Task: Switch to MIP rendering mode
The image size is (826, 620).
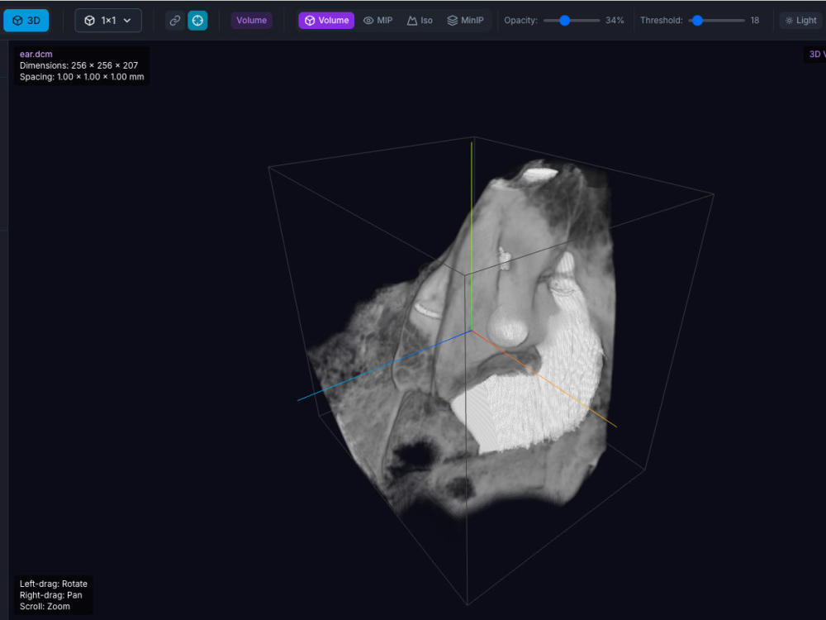Action: pyautogui.click(x=378, y=21)
